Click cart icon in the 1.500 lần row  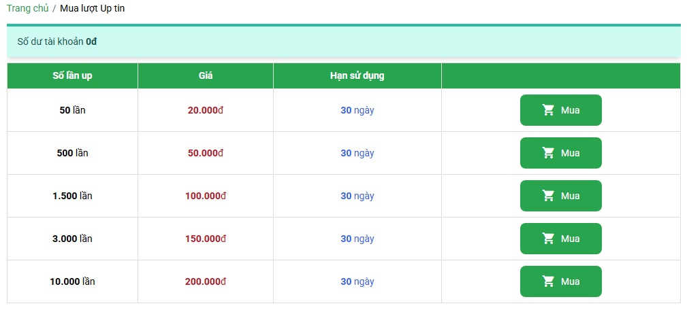coord(548,196)
